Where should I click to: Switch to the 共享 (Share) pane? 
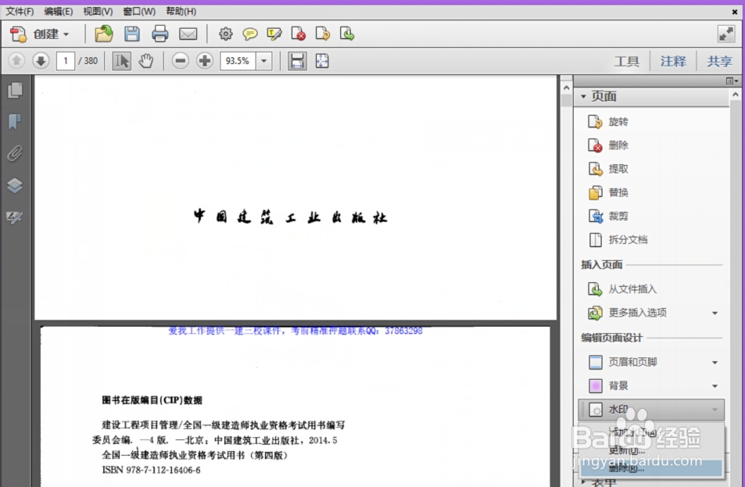[x=719, y=61]
